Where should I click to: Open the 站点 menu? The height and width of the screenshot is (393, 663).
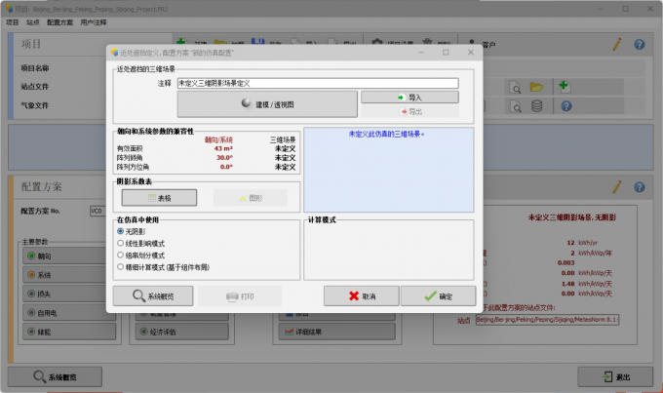click(32, 22)
